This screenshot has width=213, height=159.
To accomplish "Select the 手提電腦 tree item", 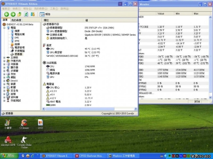I will pos(20,51).
